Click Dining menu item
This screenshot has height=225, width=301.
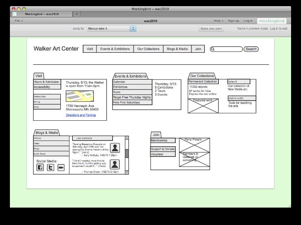[47, 102]
